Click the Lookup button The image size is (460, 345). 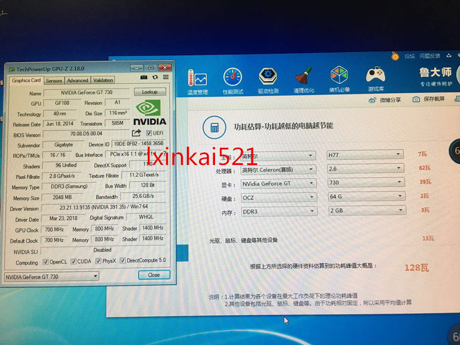click(150, 92)
